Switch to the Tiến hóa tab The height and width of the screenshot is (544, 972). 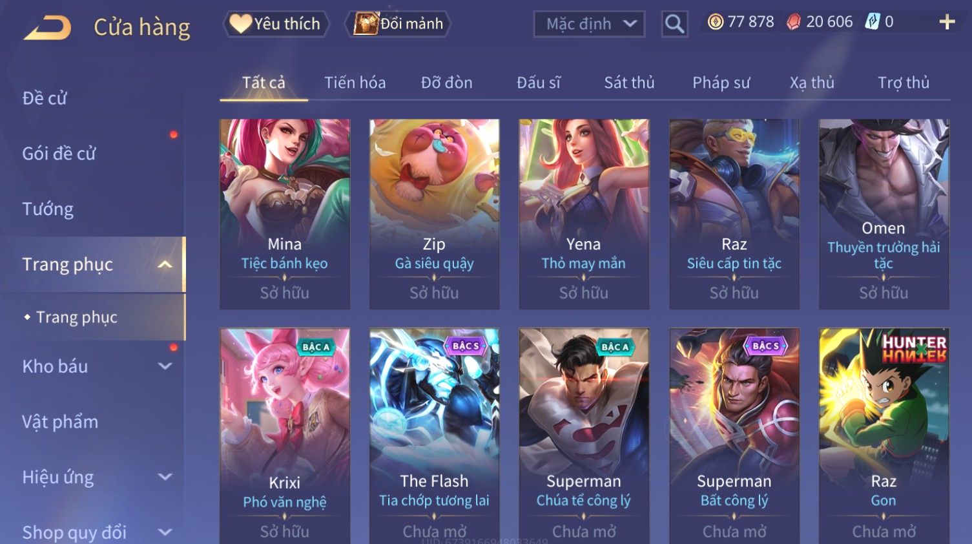(355, 83)
